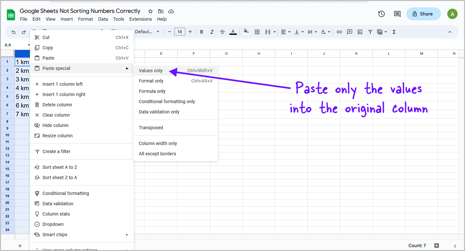Viewport: 465px width, 251px height.
Task: Expand the Smart chips submenu
Action: tap(82, 235)
